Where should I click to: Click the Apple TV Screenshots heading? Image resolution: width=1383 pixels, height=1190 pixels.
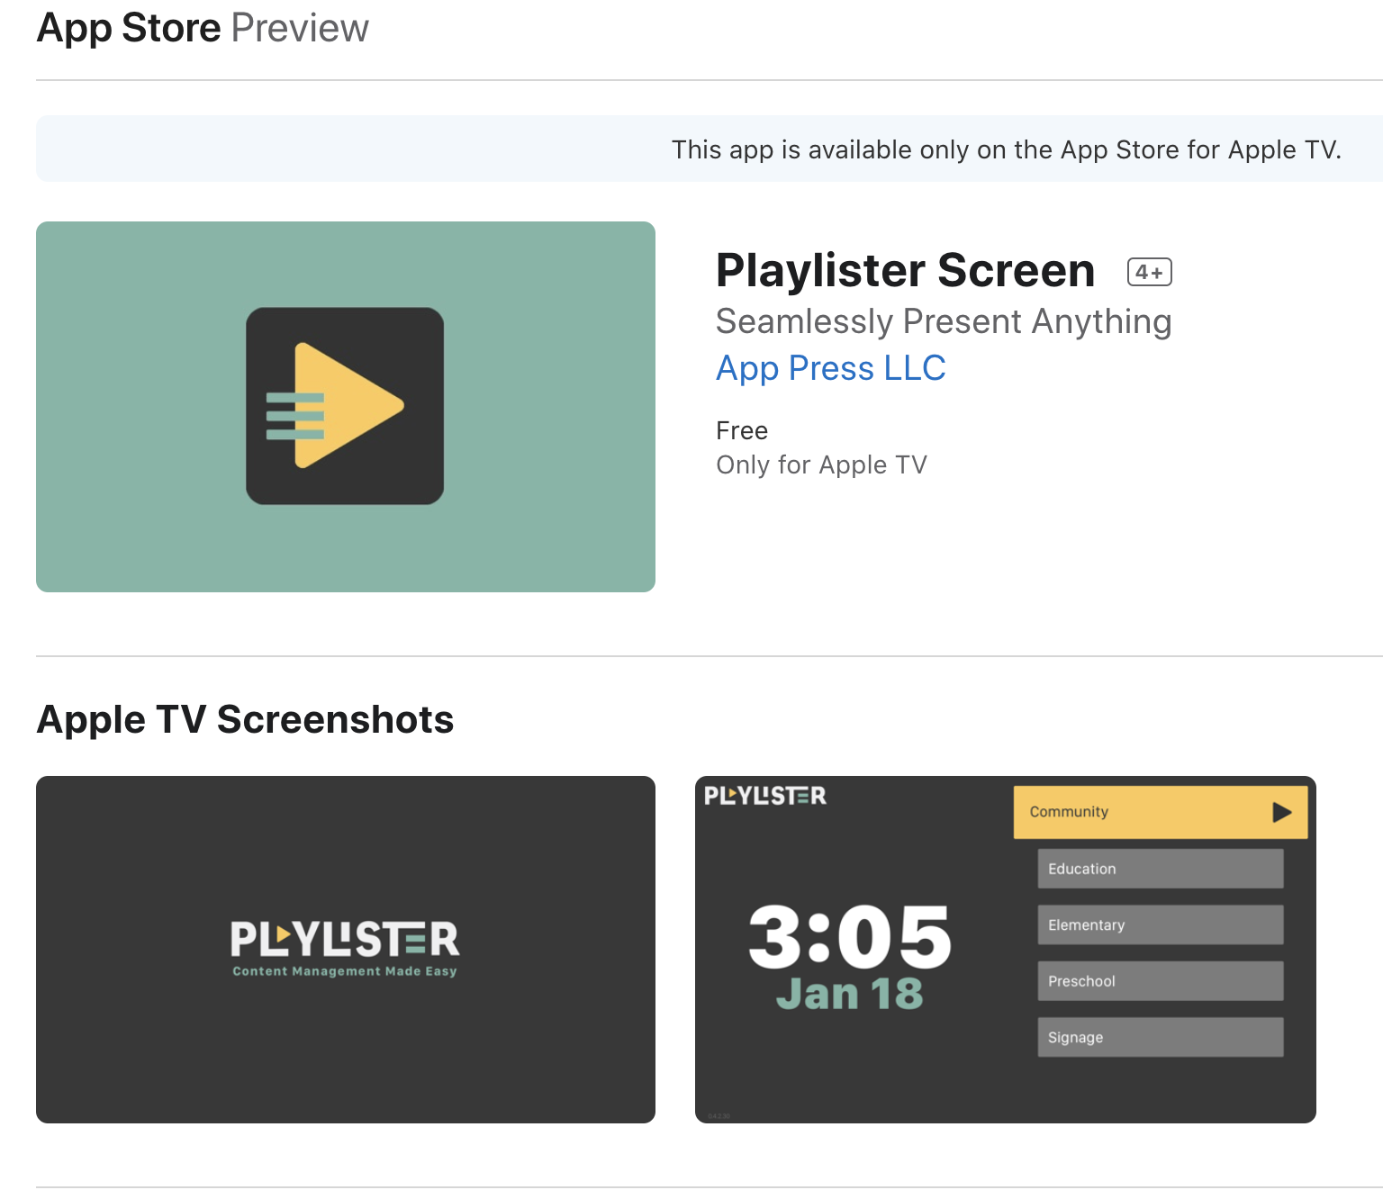[x=245, y=719]
